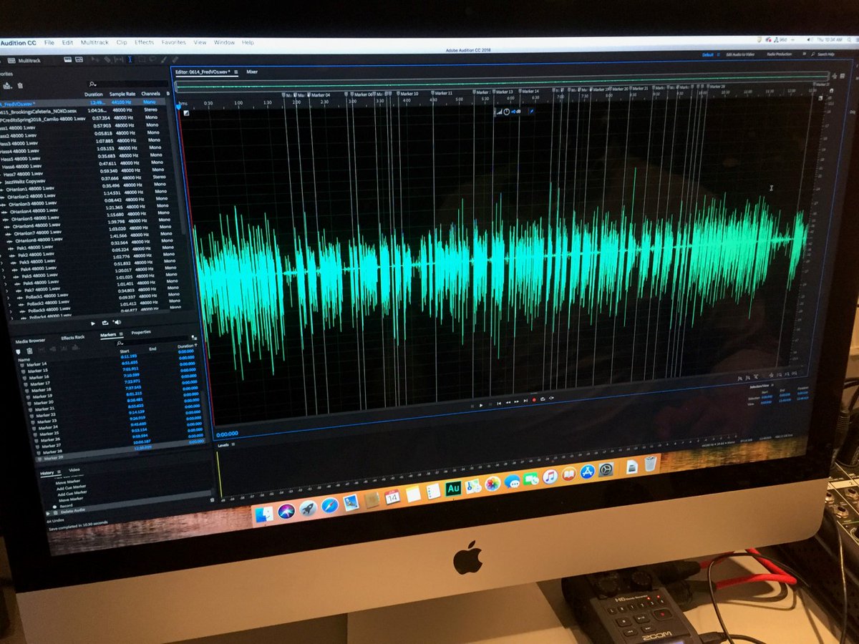The image size is (859, 644).
Task: Switch to the Effects Rack tab
Action: (72, 338)
